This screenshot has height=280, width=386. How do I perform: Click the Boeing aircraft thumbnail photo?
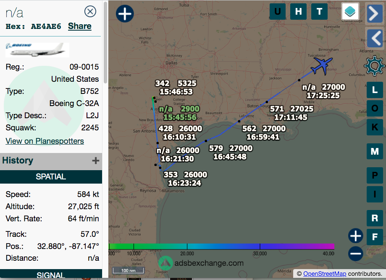(x=37, y=49)
